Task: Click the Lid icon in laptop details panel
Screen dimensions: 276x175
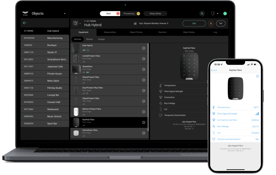Action: pos(161,109)
